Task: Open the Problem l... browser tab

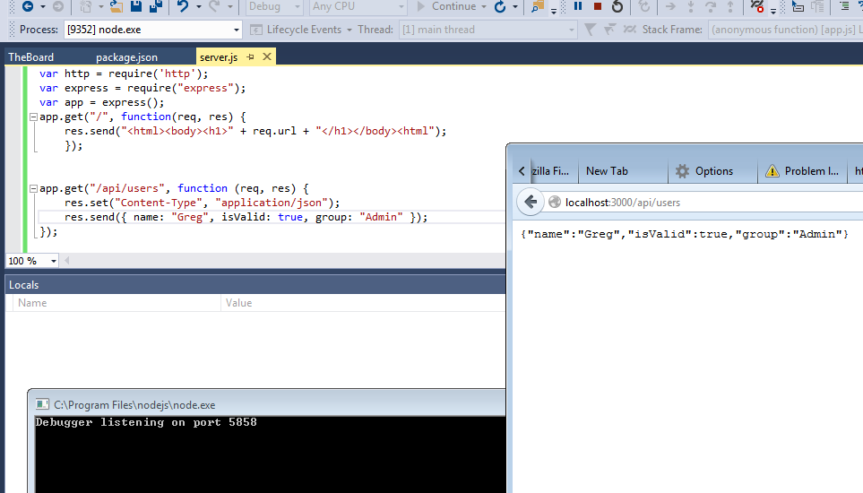Action: (804, 171)
